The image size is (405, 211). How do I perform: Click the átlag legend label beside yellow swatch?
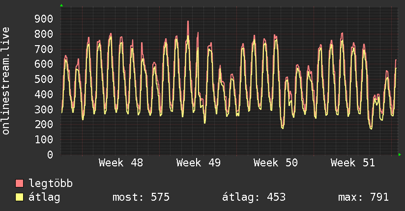click(44, 197)
